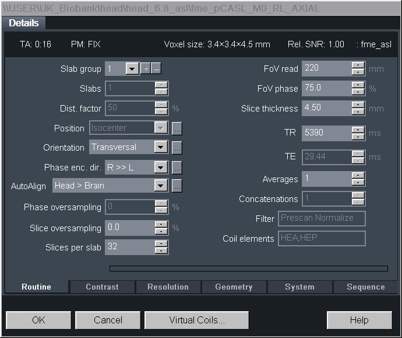
Task: Click the ellipsis button next to Position
Action: 177,128
